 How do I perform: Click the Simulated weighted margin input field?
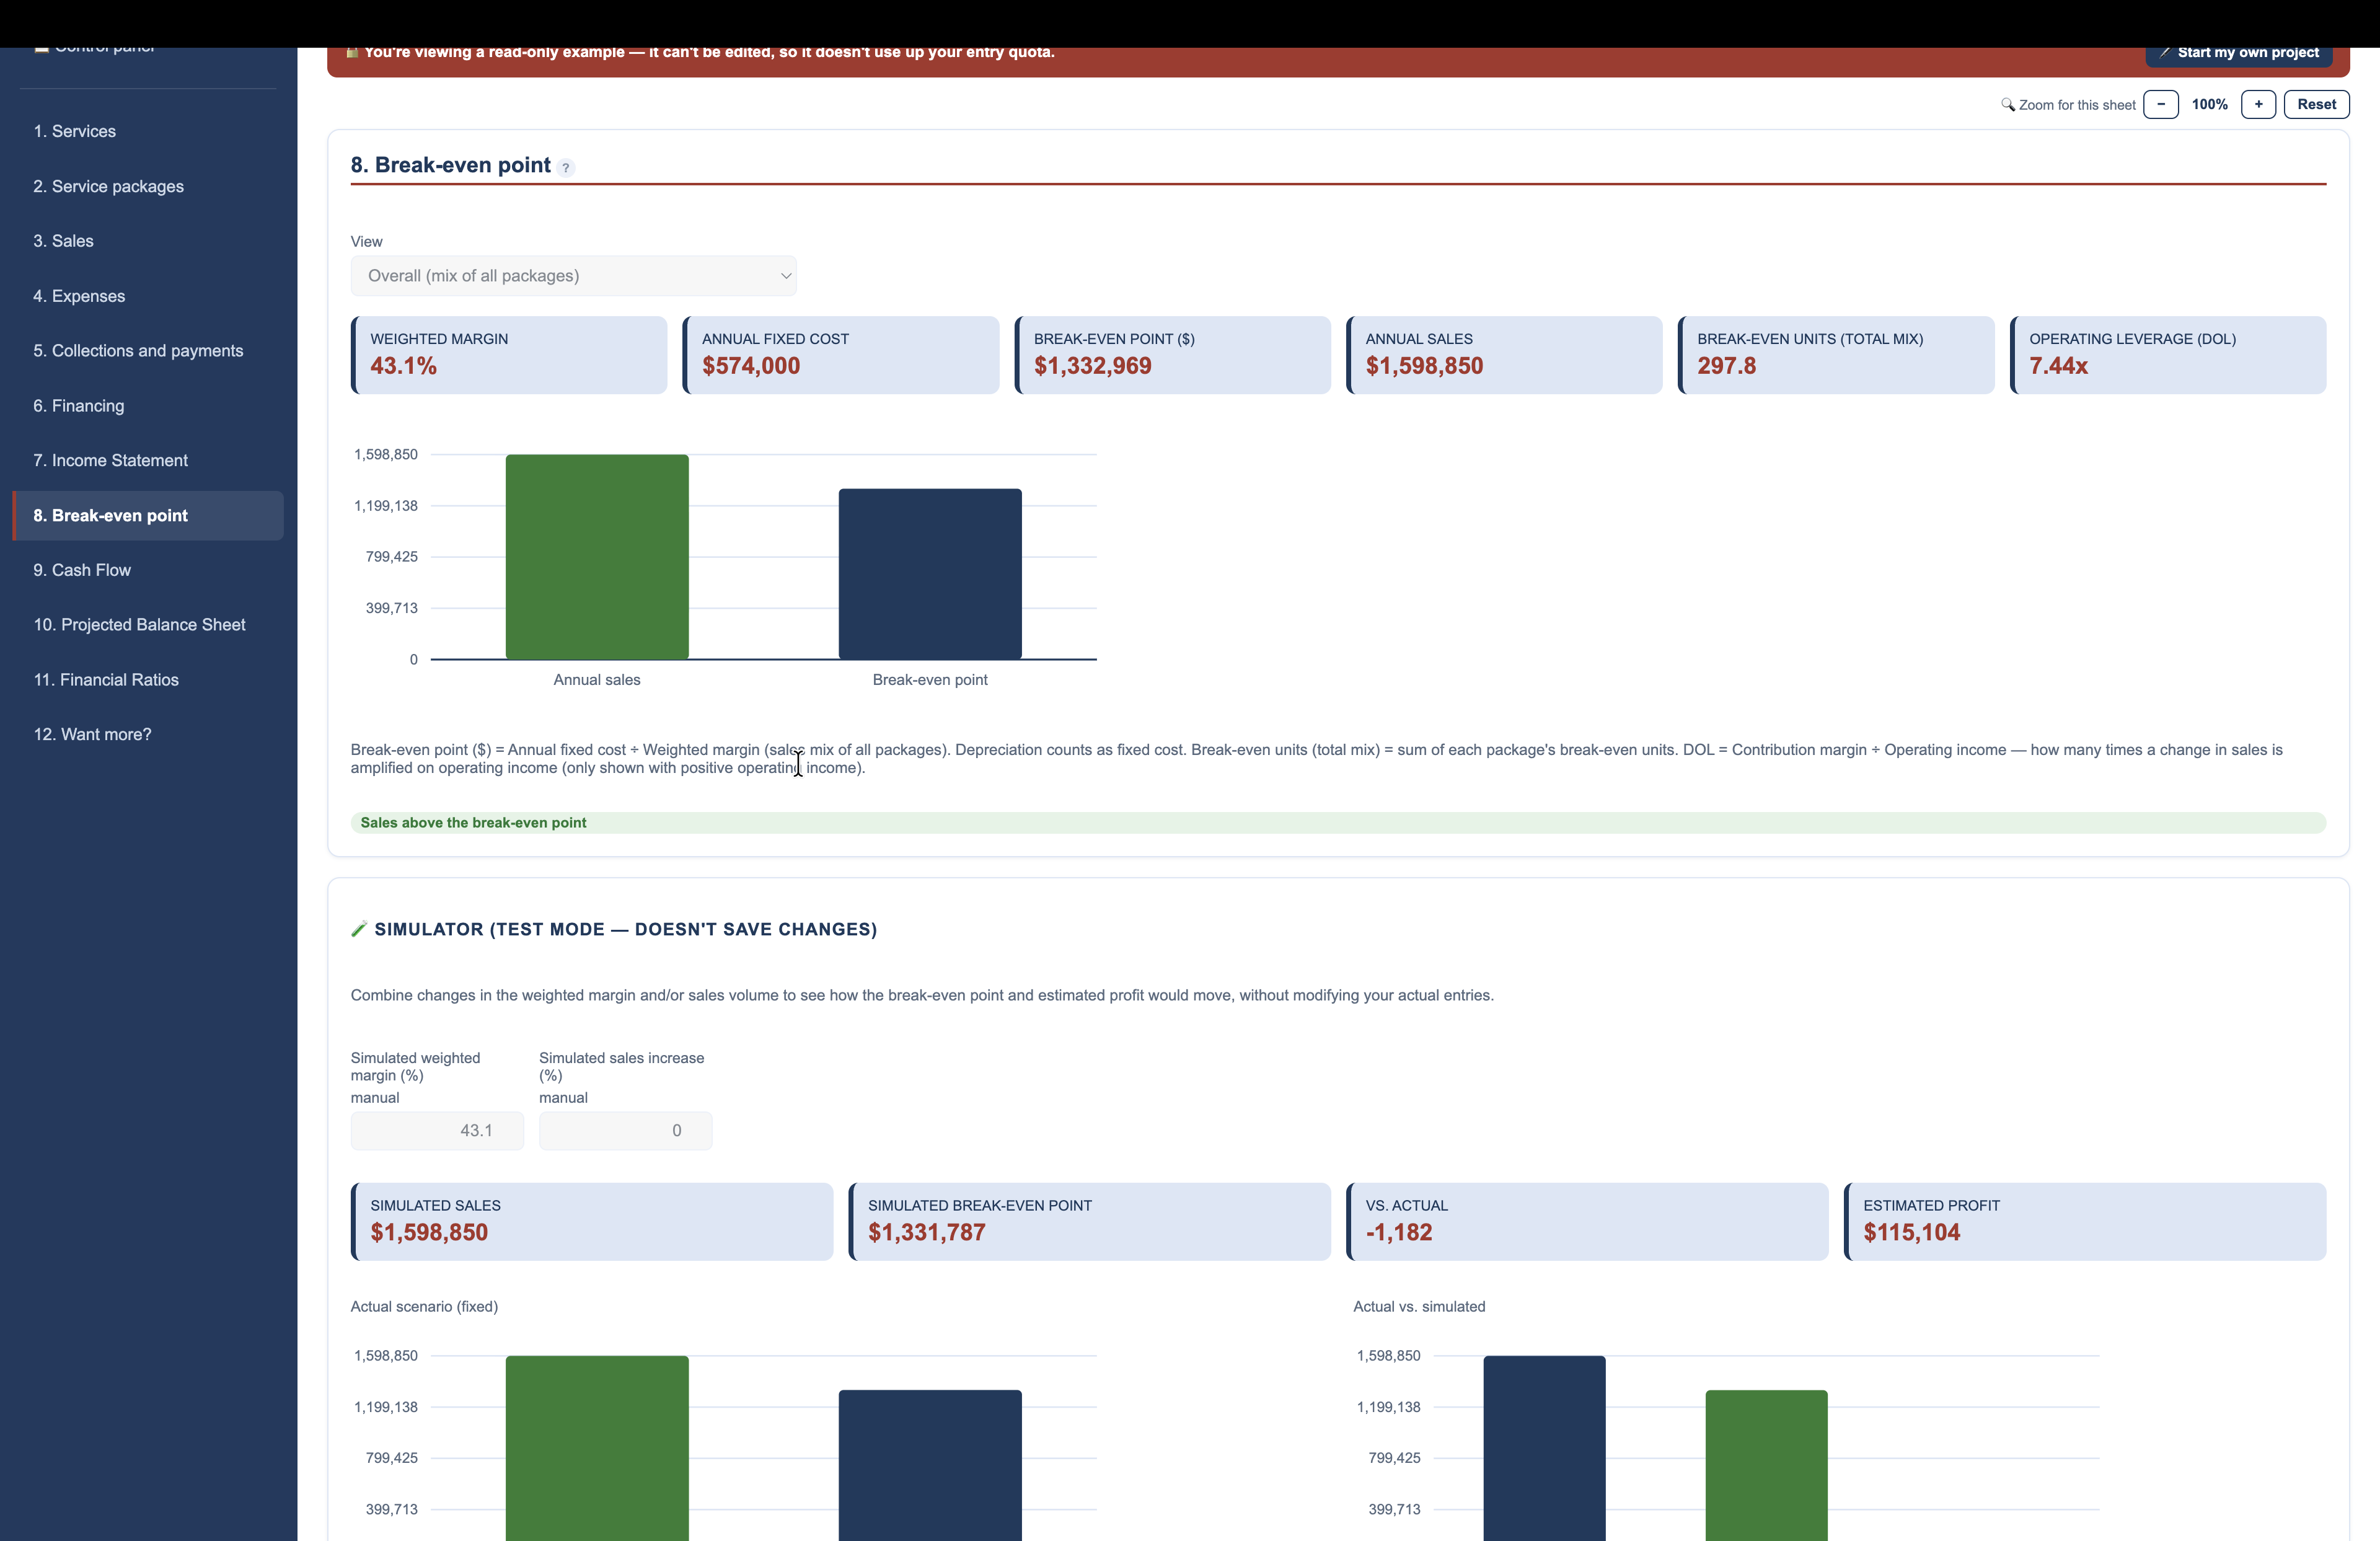pyautogui.click(x=437, y=1130)
